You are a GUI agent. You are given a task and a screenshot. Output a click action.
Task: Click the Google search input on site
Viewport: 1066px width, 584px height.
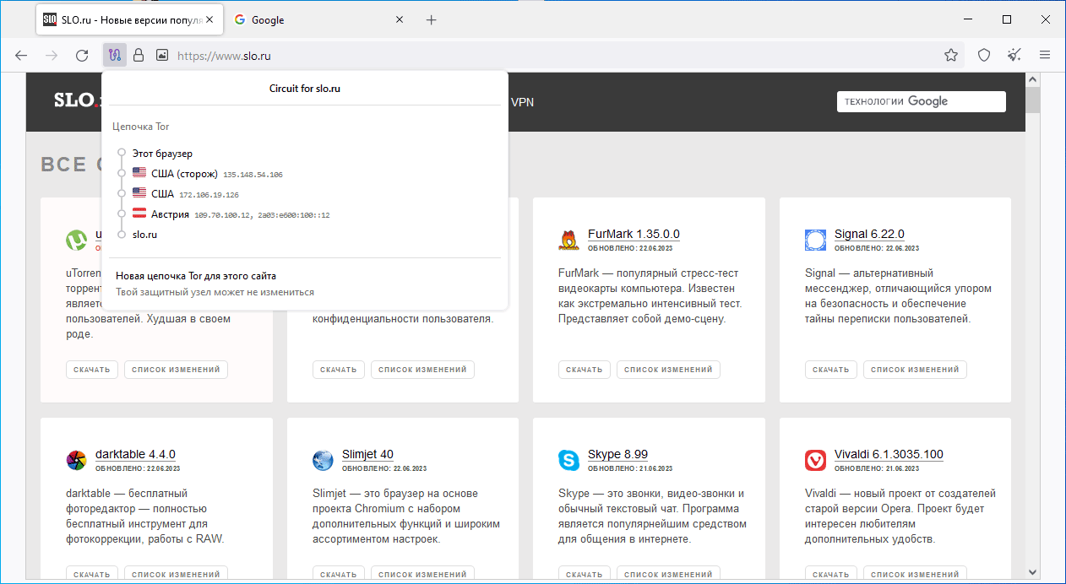(x=922, y=101)
